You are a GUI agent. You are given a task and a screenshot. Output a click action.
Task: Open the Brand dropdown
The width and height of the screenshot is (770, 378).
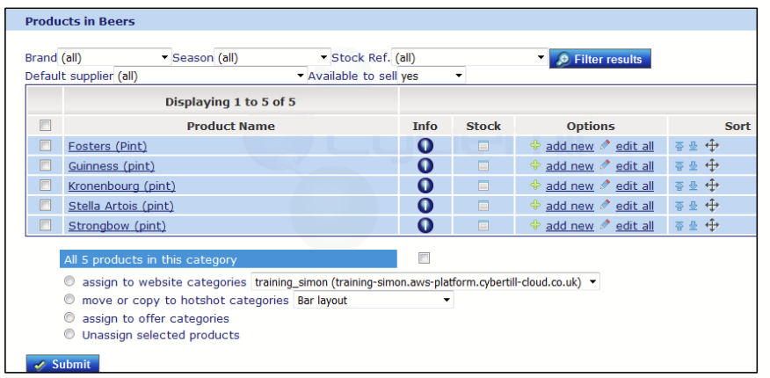(x=114, y=57)
